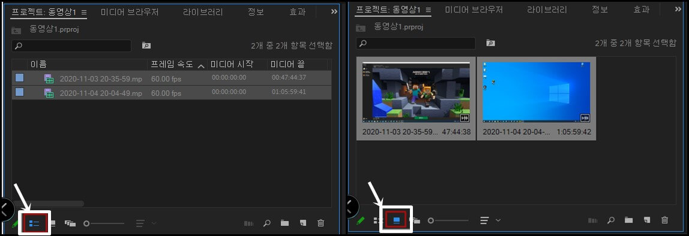The height and width of the screenshot is (236, 689).
Task: Click audio-video badge on Windows desktop thumbnail
Action: click(x=585, y=118)
